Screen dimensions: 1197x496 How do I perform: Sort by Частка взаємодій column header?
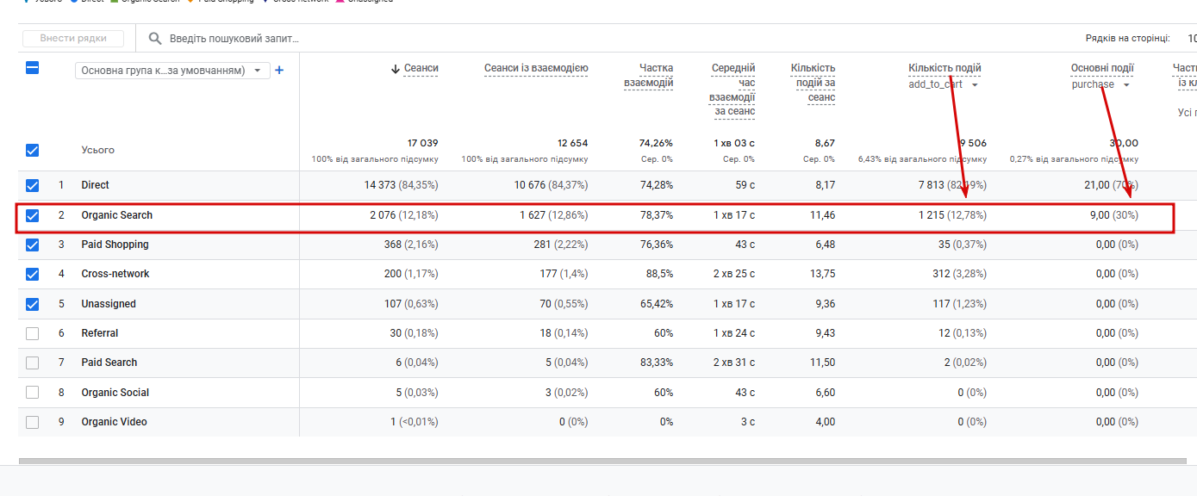click(648, 75)
